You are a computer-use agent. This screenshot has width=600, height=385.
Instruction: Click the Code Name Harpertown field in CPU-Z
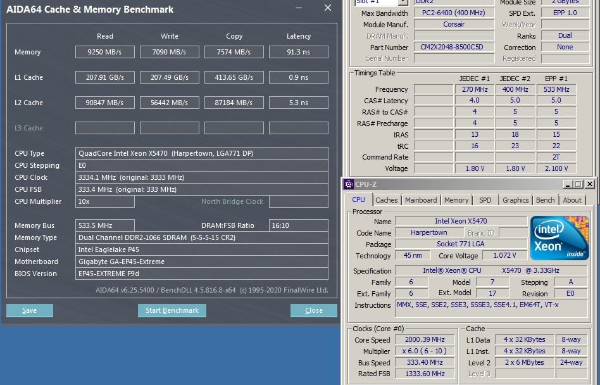pyautogui.click(x=429, y=232)
